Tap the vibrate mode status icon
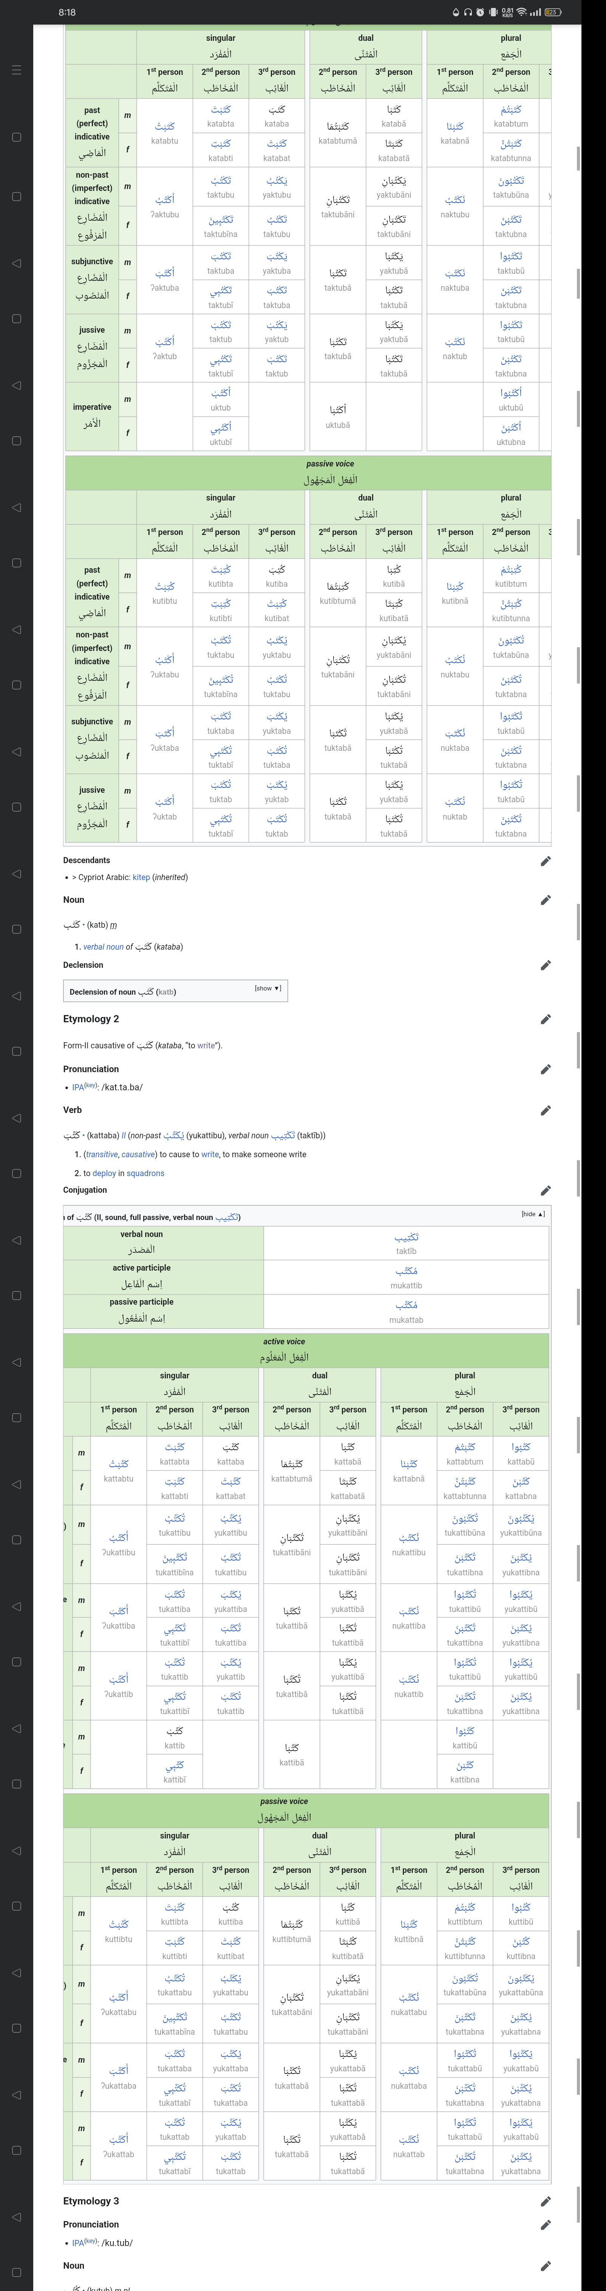The height and width of the screenshot is (2291, 606). pos(493,12)
